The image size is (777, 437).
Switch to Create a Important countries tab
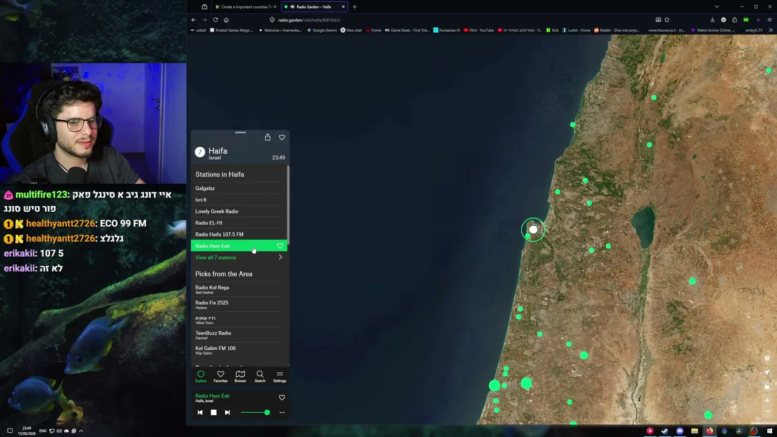[246, 7]
